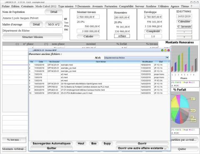Select row 2 file exemple_jyc.med
Screen dimensions: 200x154
pyautogui.click(x=99, y=68)
